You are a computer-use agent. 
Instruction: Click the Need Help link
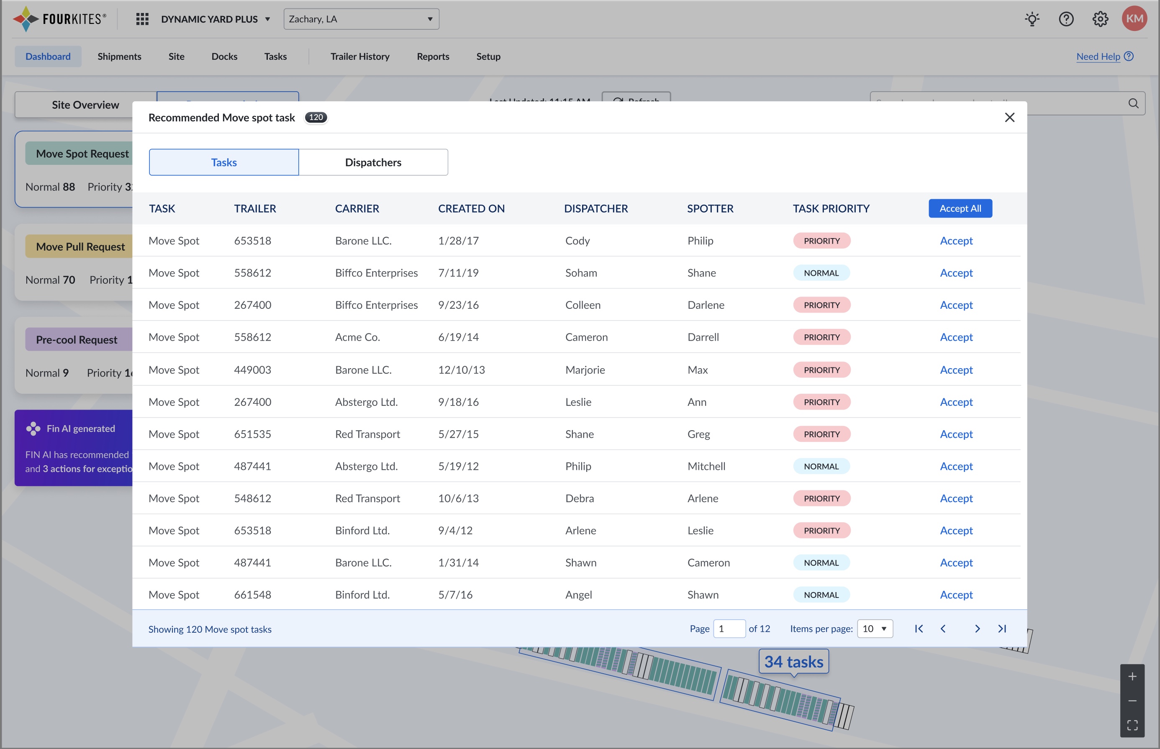[1105, 56]
